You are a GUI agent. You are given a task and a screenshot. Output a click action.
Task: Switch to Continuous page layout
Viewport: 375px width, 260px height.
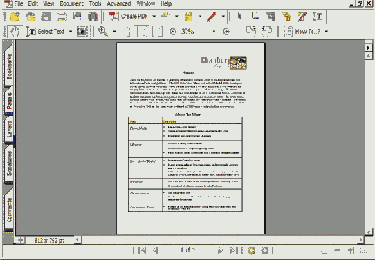click(337, 250)
